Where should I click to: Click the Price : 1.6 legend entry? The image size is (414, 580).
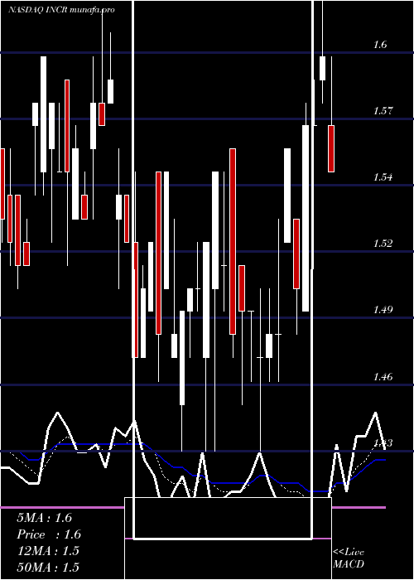49,534
